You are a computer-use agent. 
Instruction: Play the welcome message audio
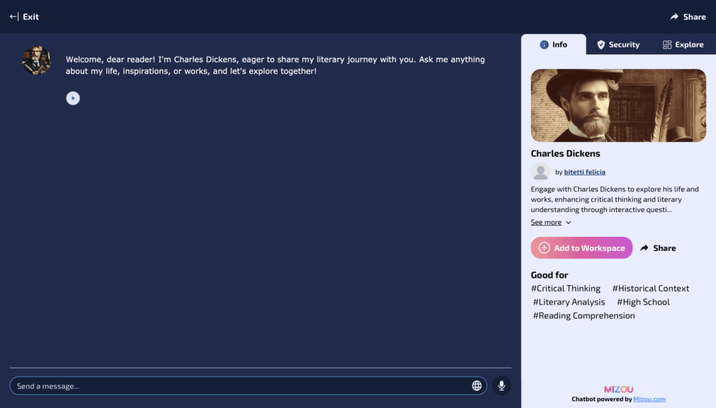point(73,98)
